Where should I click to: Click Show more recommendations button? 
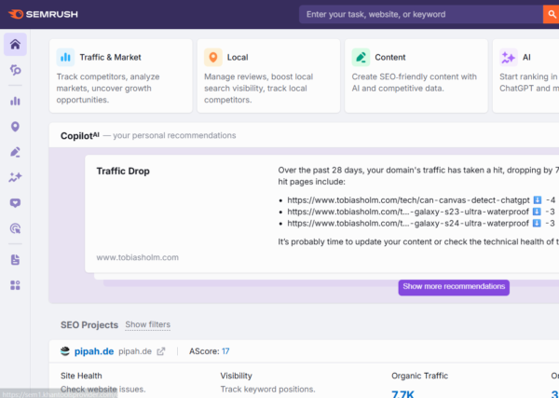click(454, 287)
